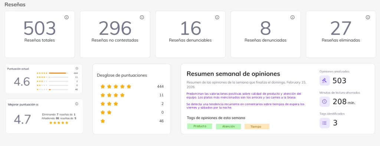Open the 27 Reseñas eliminadas card
The image size is (380, 146).
point(341,34)
